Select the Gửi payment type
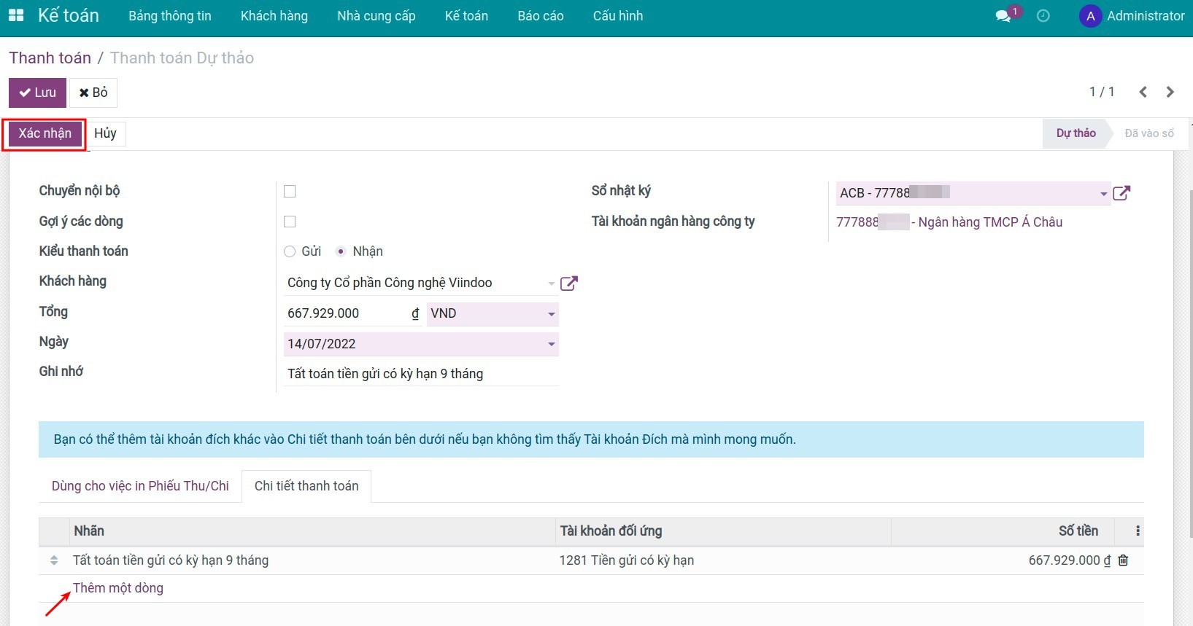Viewport: 1193px width, 626px height. click(x=290, y=251)
